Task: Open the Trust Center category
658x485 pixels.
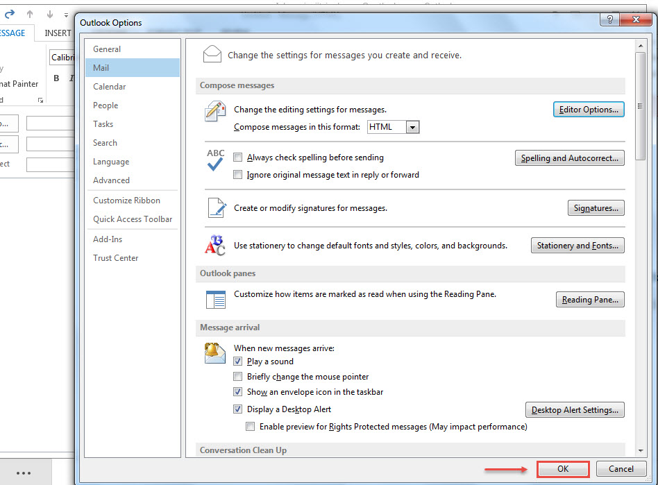Action: point(116,258)
